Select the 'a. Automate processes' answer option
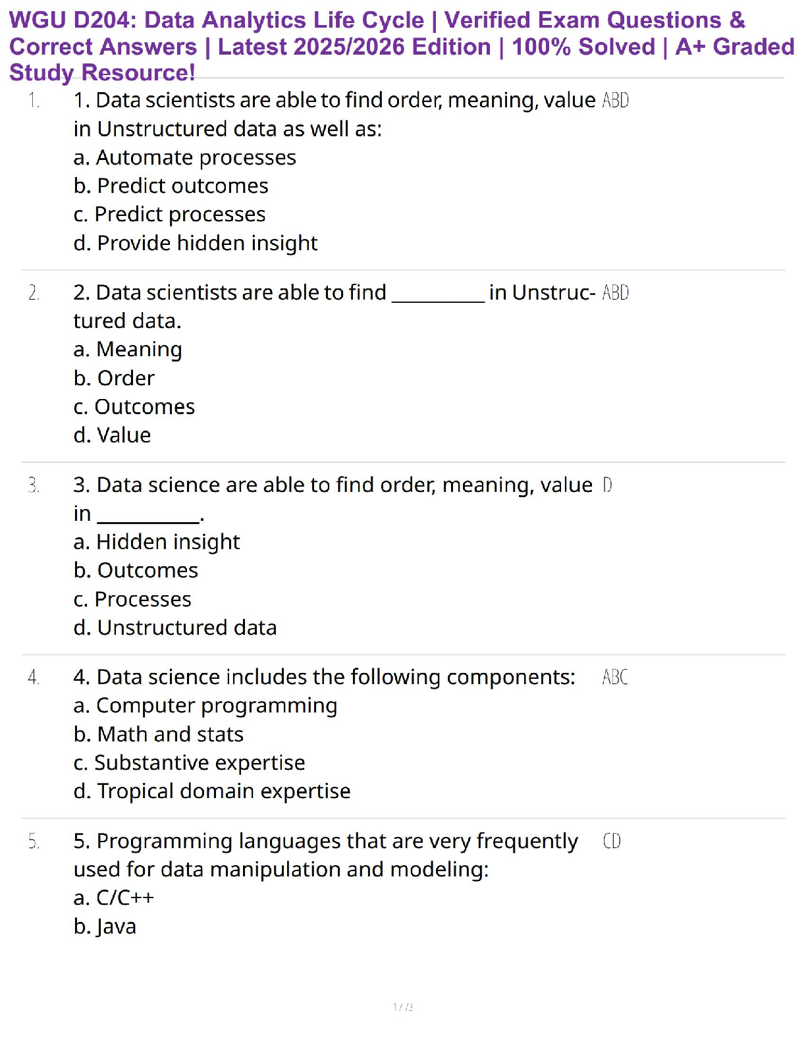The height and width of the screenshot is (1043, 806). (x=185, y=158)
